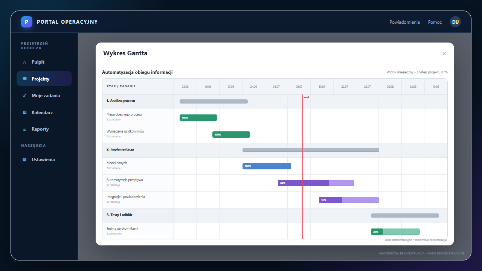Click the DZIŚ today marker line
Image resolution: width=482 pixels, height=271 pixels.
pyautogui.click(x=303, y=167)
